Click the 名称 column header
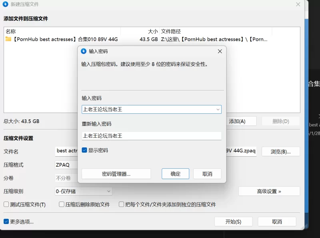 point(62,31)
